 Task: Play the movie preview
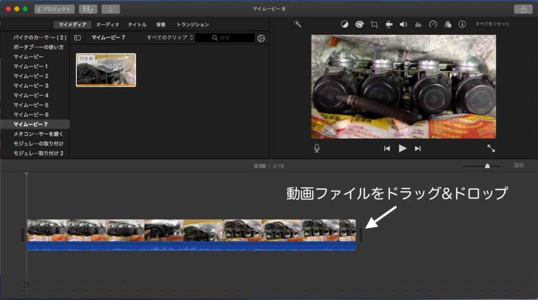tap(402, 148)
